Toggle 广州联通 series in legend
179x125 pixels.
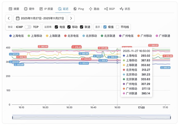163,36
